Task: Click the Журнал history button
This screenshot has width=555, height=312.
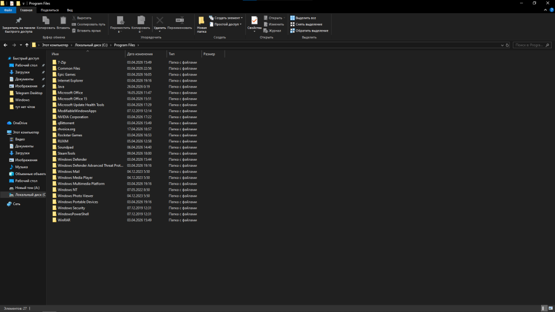Action: [x=272, y=30]
